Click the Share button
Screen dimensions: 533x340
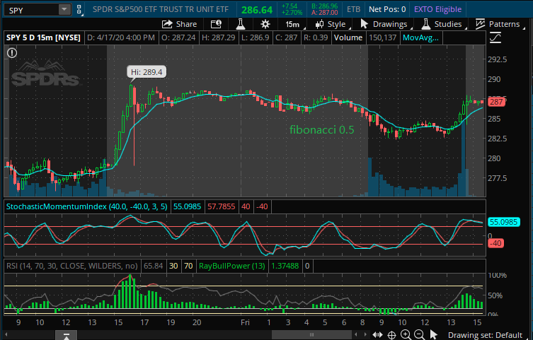(180, 24)
